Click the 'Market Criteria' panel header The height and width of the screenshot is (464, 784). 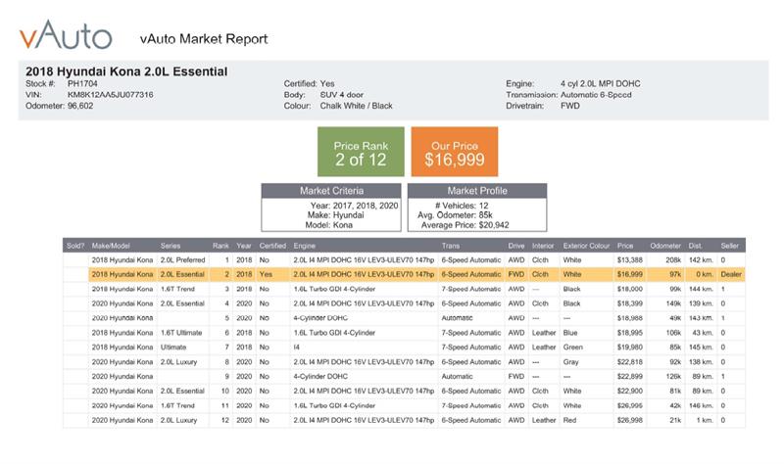click(x=331, y=191)
